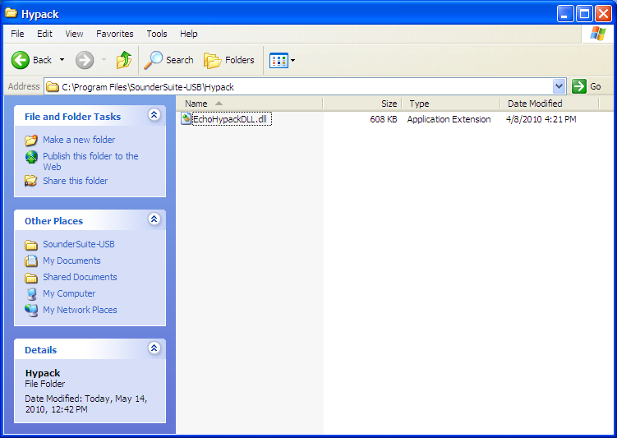Collapse the Other Places panel

pos(154,219)
